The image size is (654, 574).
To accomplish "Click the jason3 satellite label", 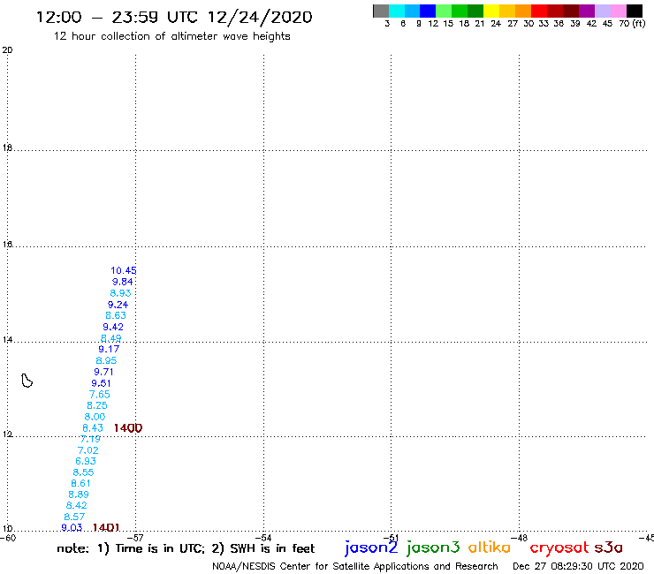I will pyautogui.click(x=433, y=548).
